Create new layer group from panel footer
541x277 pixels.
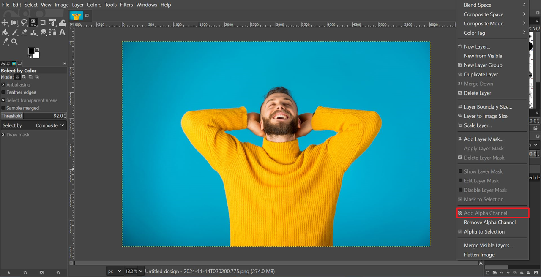tap(495, 272)
